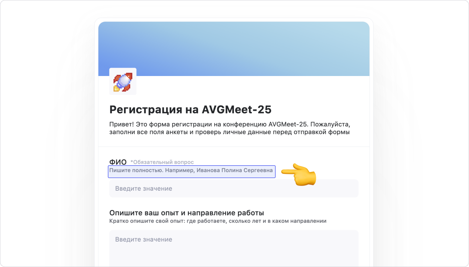Image resolution: width=469 pixels, height=267 pixels.
Task: Click the Опишите ваш опыт question heading
Action: pos(187,213)
